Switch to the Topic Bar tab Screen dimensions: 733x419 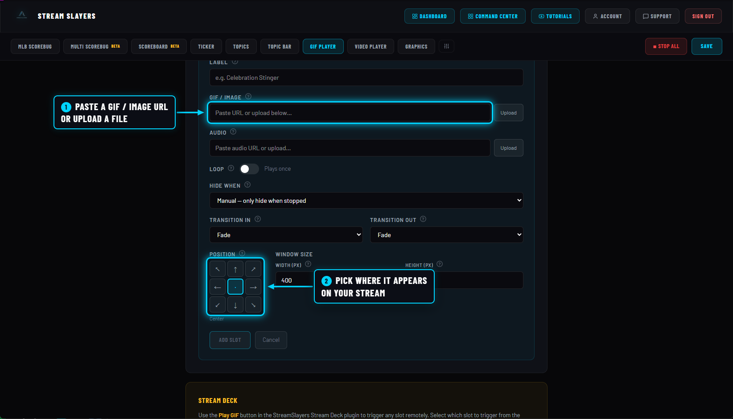point(280,46)
